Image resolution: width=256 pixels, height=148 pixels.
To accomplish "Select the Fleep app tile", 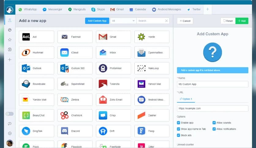I will (152, 131).
